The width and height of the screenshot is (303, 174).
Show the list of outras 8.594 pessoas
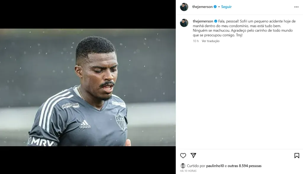coord(244,166)
